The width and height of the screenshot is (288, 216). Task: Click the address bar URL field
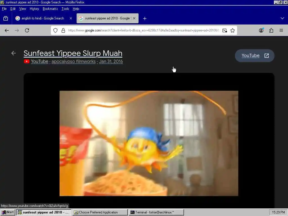[x=143, y=30]
